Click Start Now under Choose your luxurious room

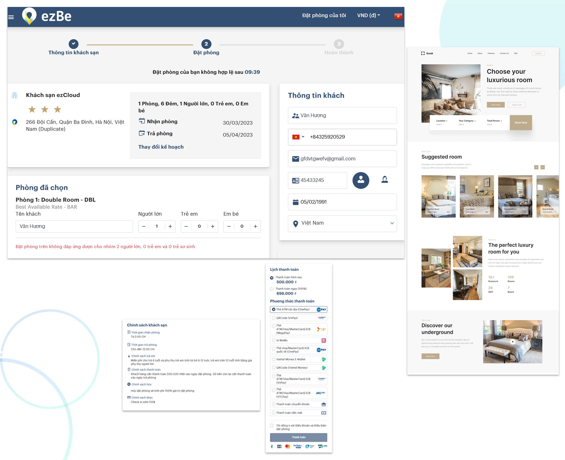[496, 105]
